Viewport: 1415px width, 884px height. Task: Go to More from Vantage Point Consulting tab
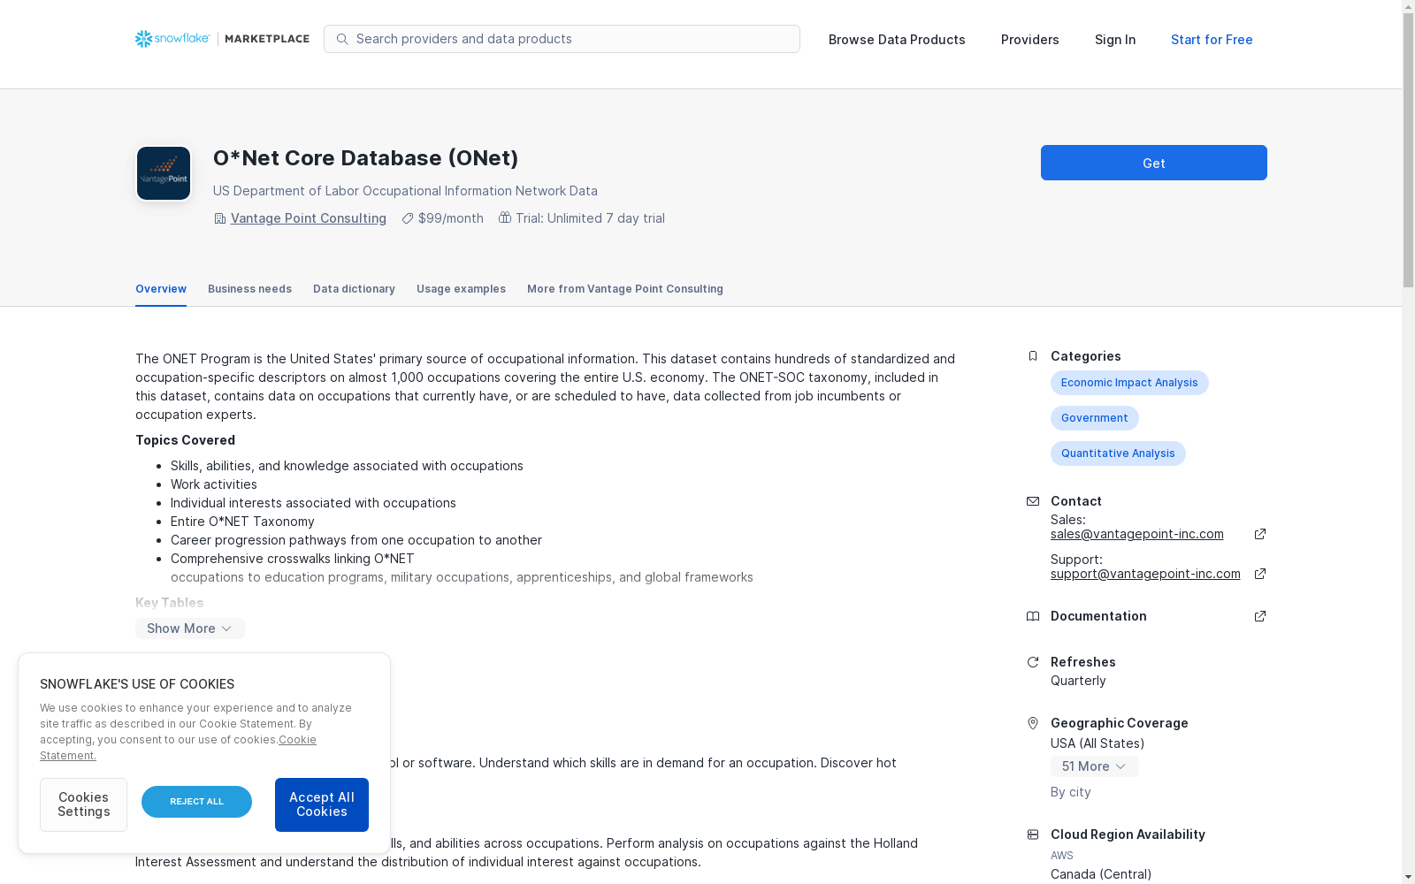point(625,289)
